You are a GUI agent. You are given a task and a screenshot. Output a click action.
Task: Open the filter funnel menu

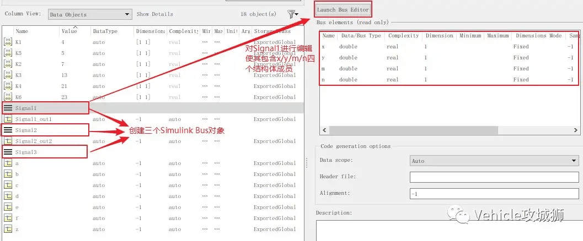pos(293,14)
